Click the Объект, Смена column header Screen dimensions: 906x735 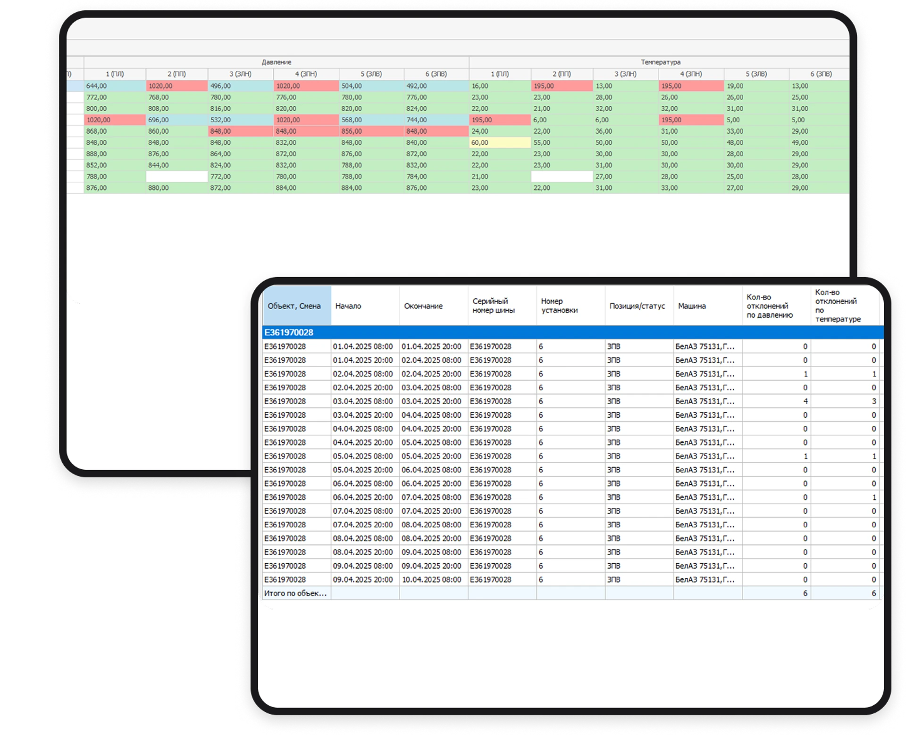click(x=297, y=306)
